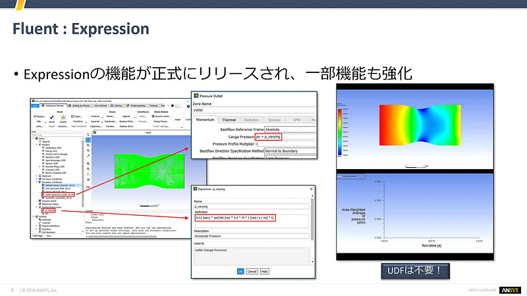Screen dimensions: 527x296
Task: Select outlet (pressure-outlet) in tree
Action: tap(59, 195)
